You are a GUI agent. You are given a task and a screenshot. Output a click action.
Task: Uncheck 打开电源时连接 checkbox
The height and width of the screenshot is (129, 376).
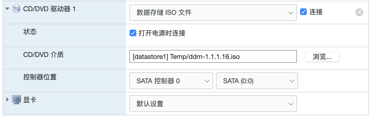pyautogui.click(x=133, y=33)
